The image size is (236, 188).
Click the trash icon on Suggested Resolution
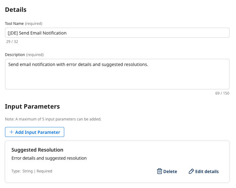(159, 172)
